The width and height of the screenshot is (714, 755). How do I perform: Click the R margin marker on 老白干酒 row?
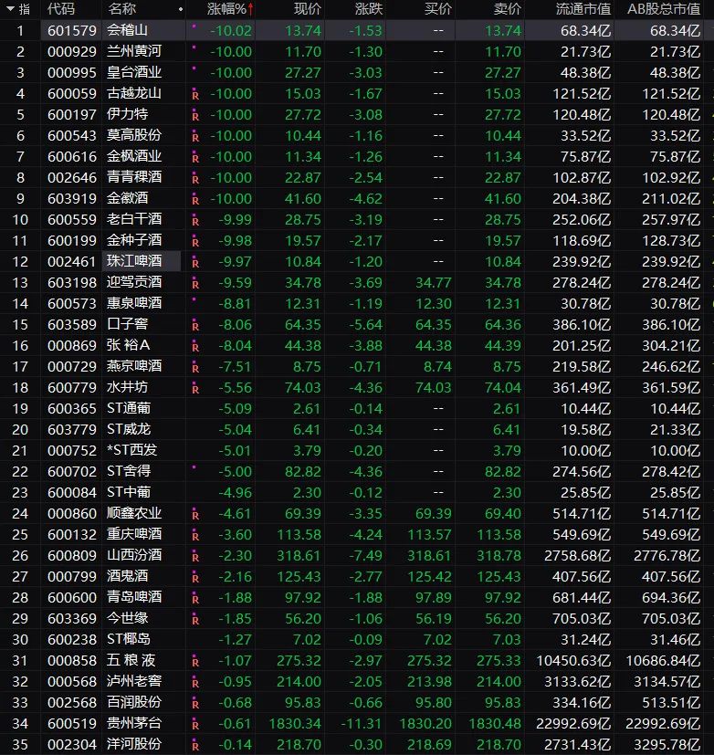tap(195, 221)
